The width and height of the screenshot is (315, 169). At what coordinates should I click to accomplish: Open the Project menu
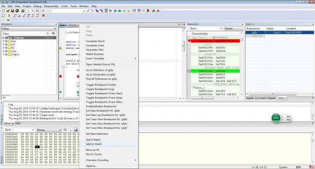tap(27, 6)
